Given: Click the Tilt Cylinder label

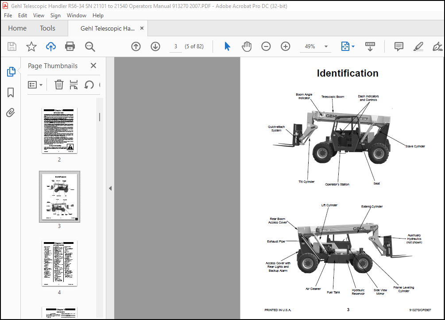Looking at the screenshot, I should coord(306,182).
